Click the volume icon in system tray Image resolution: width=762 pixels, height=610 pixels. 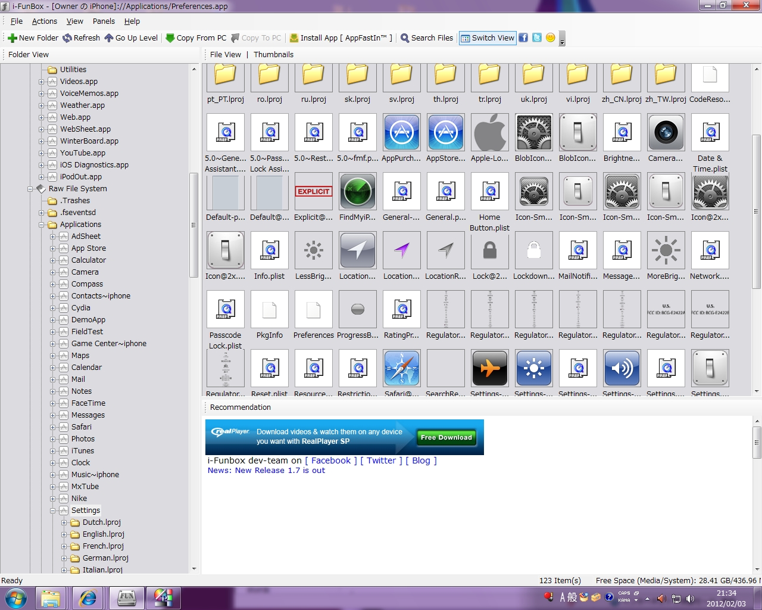690,599
